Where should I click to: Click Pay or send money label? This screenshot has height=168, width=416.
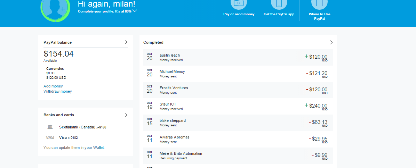click(239, 14)
